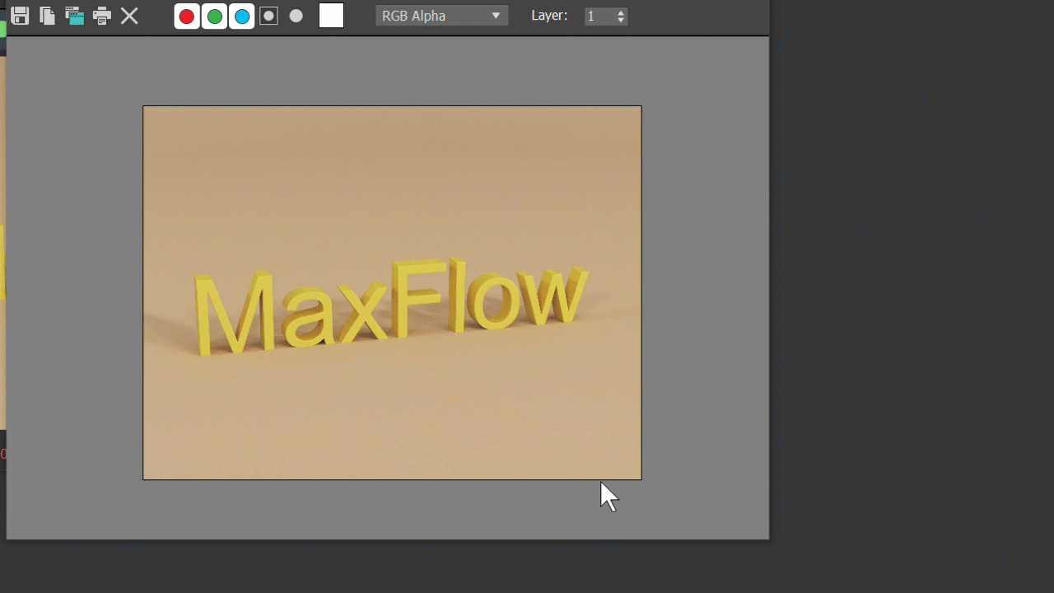Toggle the red channel display

click(187, 16)
